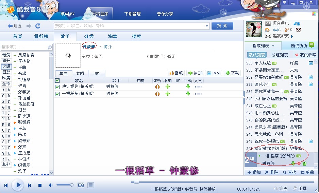Go to 排行榜 tab
319x193 pixels.
(41, 36)
